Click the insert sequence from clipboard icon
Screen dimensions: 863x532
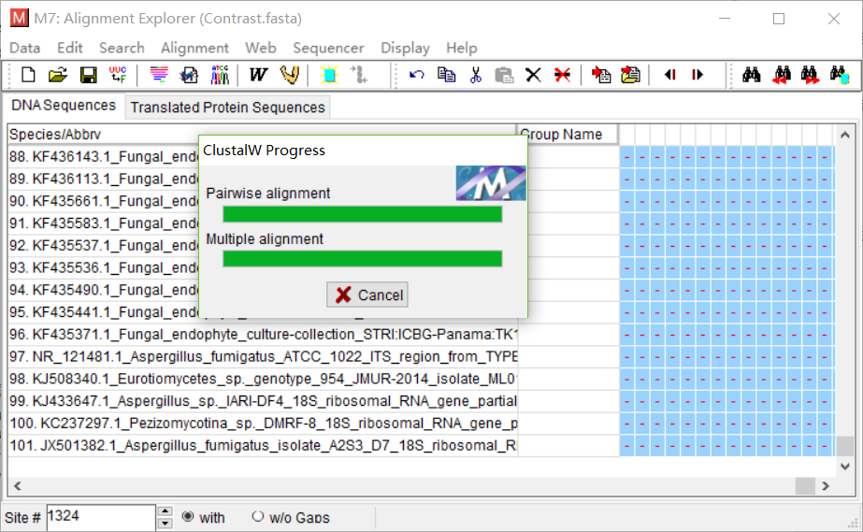pyautogui.click(x=631, y=74)
